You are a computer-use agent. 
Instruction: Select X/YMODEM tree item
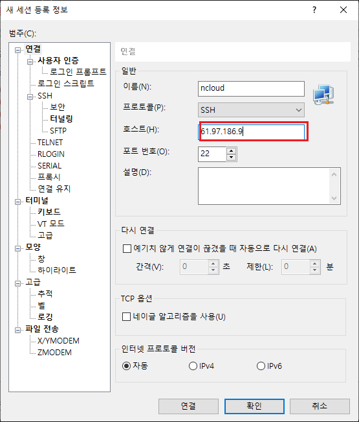(58, 341)
